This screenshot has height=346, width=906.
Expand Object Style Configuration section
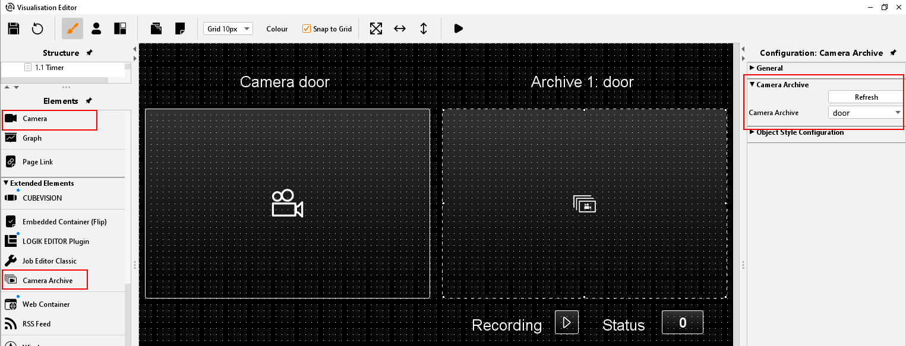click(x=752, y=132)
